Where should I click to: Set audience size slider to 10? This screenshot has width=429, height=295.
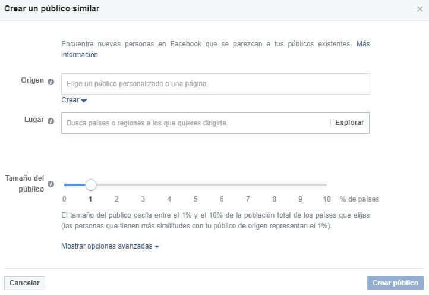(327, 185)
